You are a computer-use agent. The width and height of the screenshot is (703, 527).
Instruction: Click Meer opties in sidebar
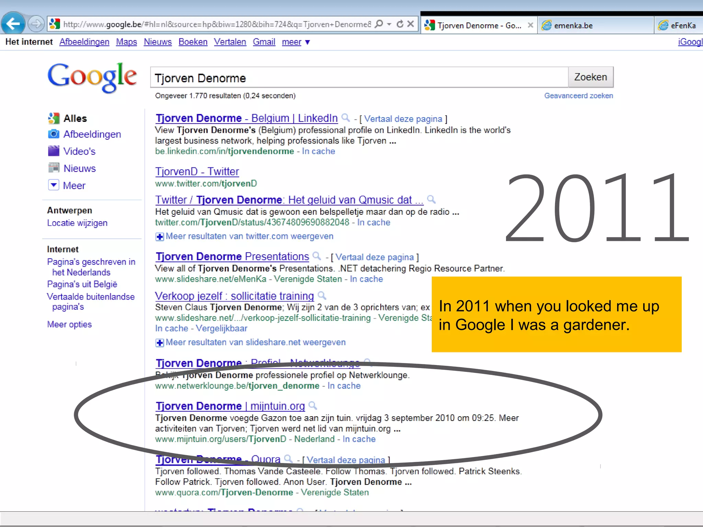click(x=69, y=325)
